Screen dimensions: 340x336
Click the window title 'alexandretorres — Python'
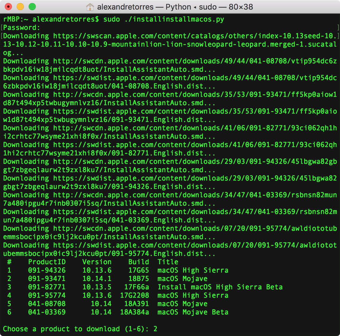tap(144, 7)
